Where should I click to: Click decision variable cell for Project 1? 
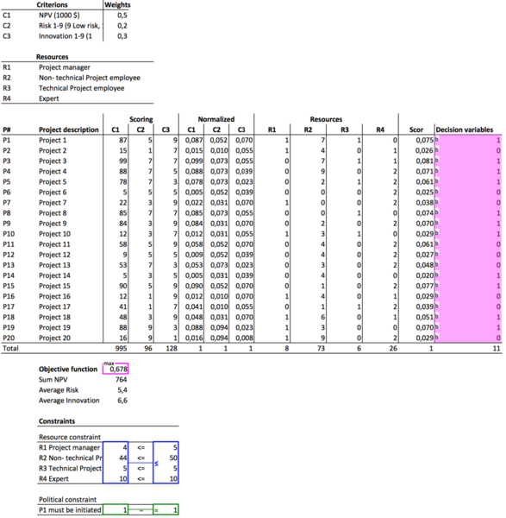468,140
